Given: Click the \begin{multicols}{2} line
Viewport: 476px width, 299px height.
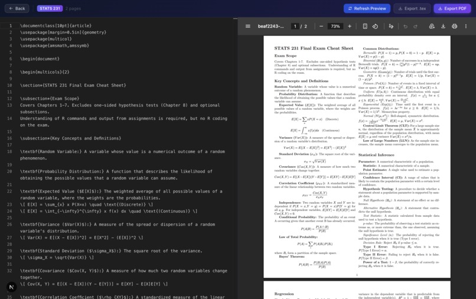Looking at the screenshot, I should pos(45,72).
